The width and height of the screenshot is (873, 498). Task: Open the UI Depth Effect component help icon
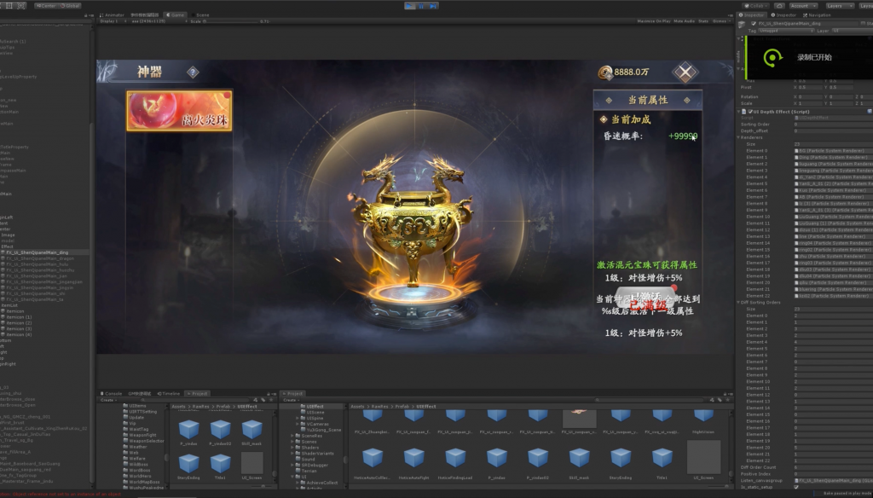coord(870,112)
